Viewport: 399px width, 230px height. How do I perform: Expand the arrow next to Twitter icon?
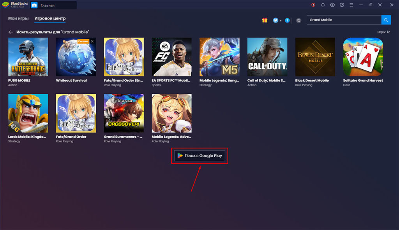tap(281, 21)
